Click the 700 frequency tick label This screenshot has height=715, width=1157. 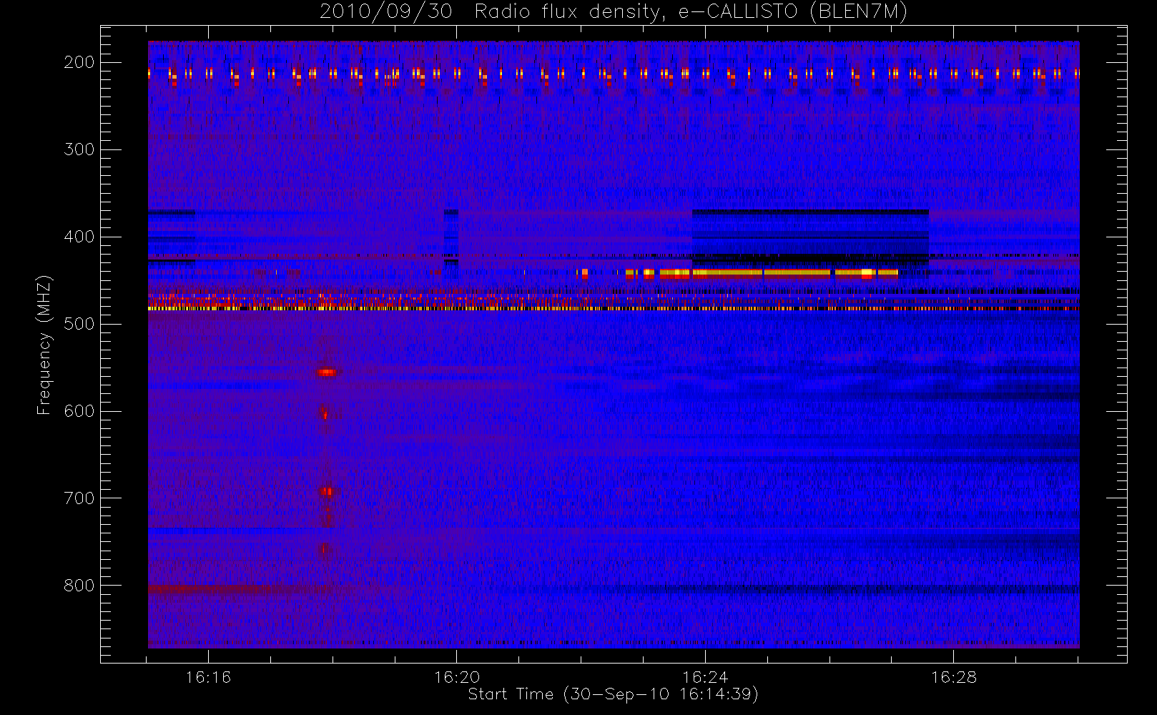click(79, 498)
